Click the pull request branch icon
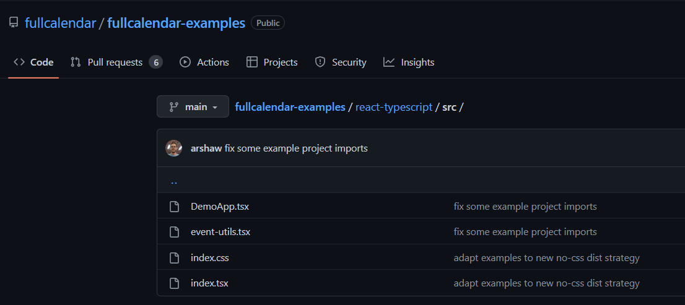This screenshot has height=305, width=685. [76, 62]
